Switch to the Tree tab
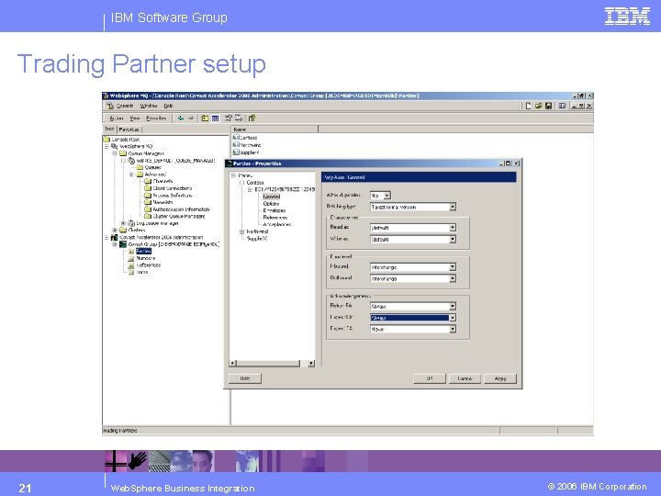The height and width of the screenshot is (496, 661). (x=109, y=130)
